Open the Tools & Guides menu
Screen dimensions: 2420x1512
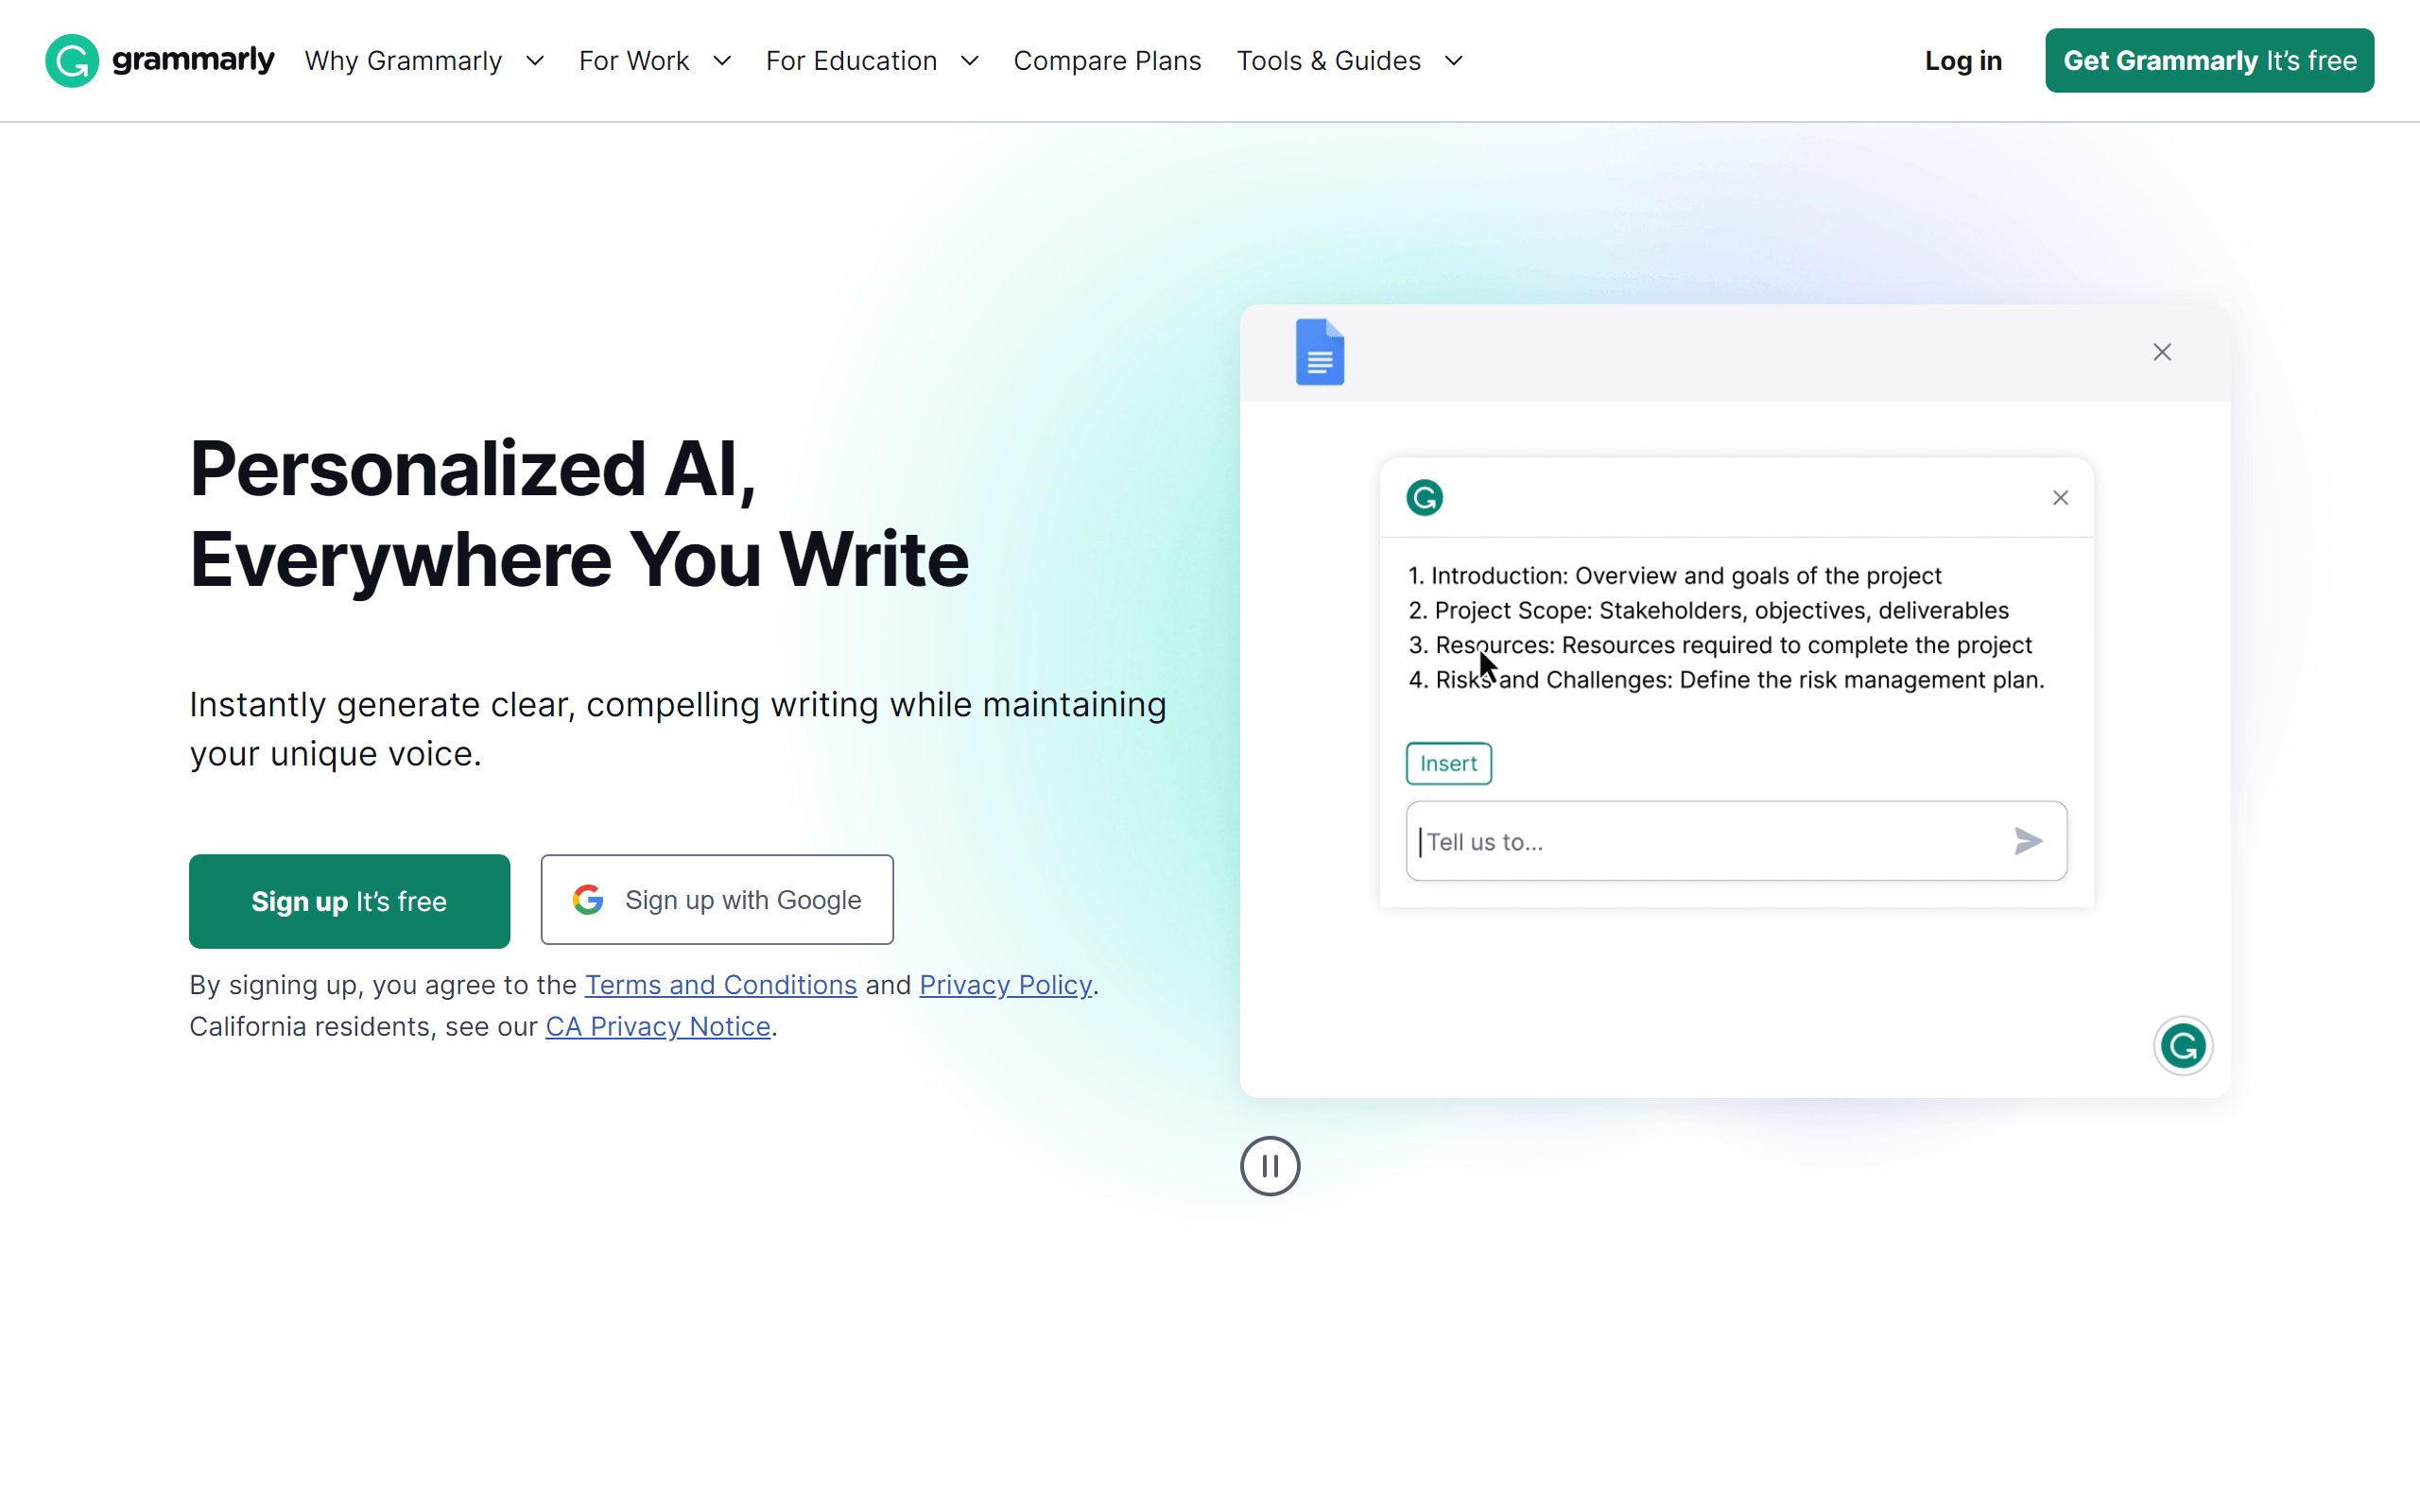[1328, 61]
